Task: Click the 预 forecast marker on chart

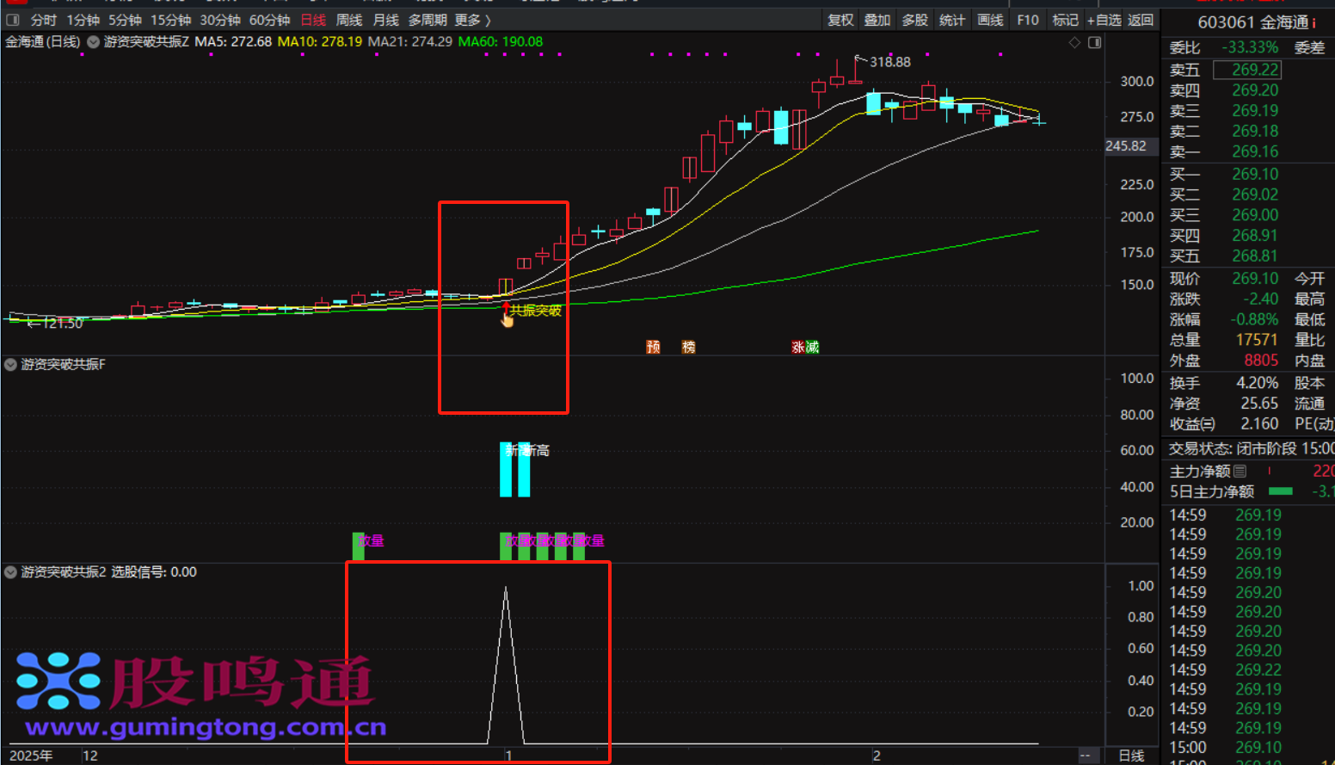Action: (654, 347)
